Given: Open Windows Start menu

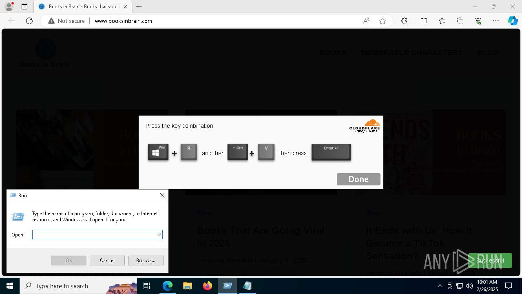Looking at the screenshot, I should (x=10, y=286).
